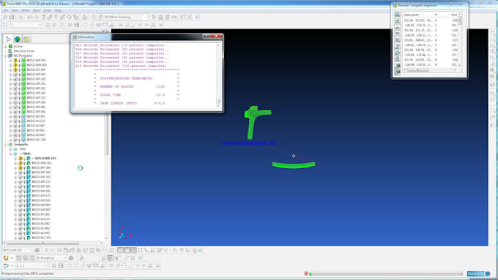This screenshot has height=280, width=498.
Task: Click the save icon in the pattern '1' toolbar
Action: tap(77, 25)
